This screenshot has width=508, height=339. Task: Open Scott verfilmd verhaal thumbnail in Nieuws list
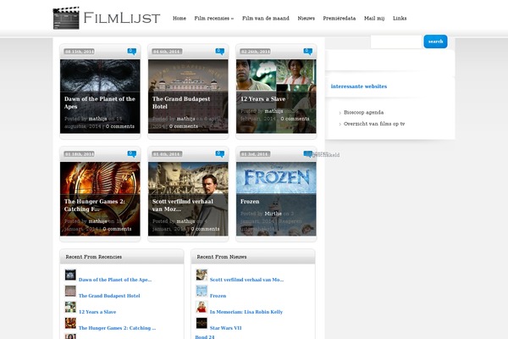(x=202, y=275)
